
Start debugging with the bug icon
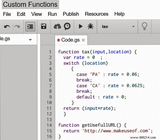(x=91, y=26)
